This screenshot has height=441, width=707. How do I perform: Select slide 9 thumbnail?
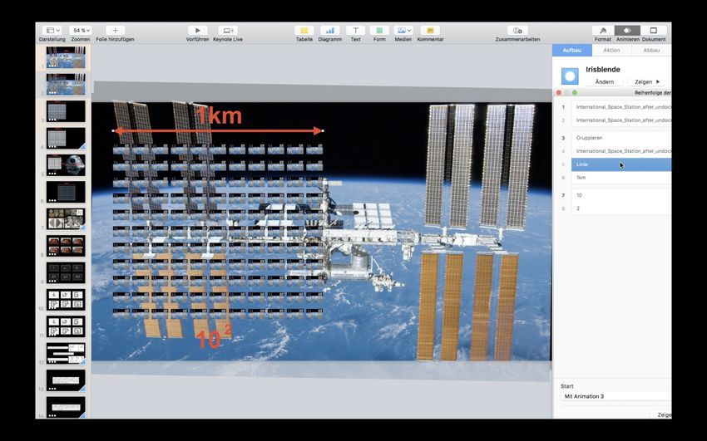point(66,272)
